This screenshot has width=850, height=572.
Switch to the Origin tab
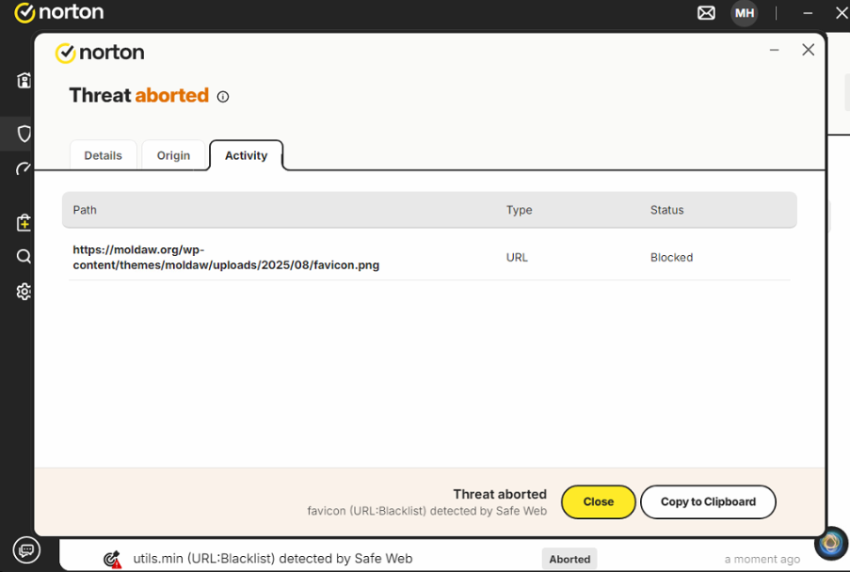pyautogui.click(x=173, y=155)
